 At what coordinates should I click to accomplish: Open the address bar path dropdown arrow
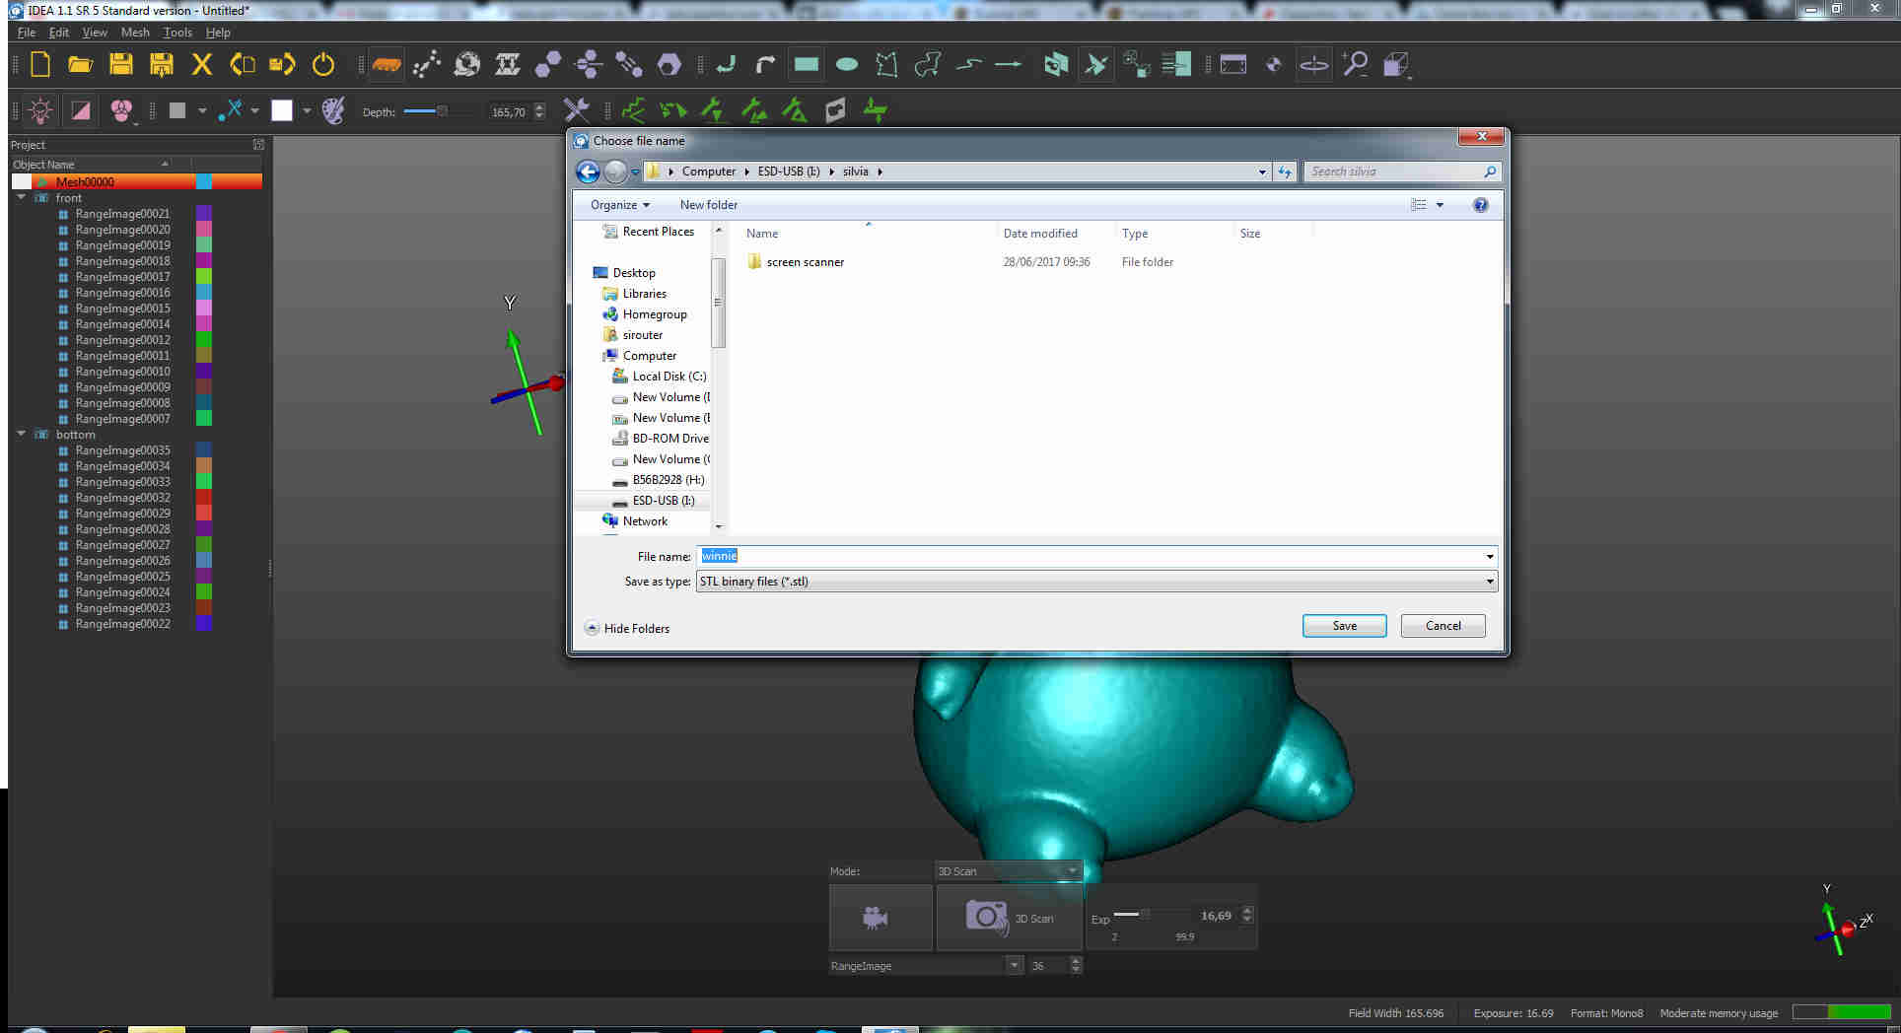pos(1262,172)
